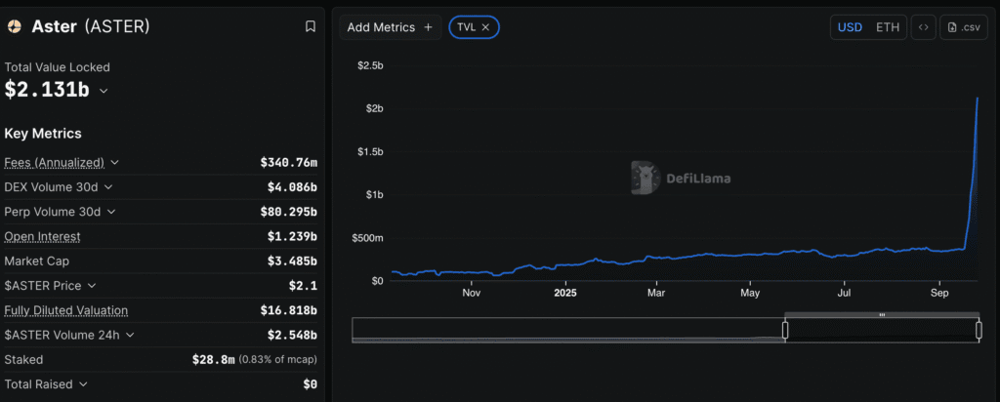Screen dimensions: 1000x402
Task: Switch chart denomination to ETH
Action: 888,27
